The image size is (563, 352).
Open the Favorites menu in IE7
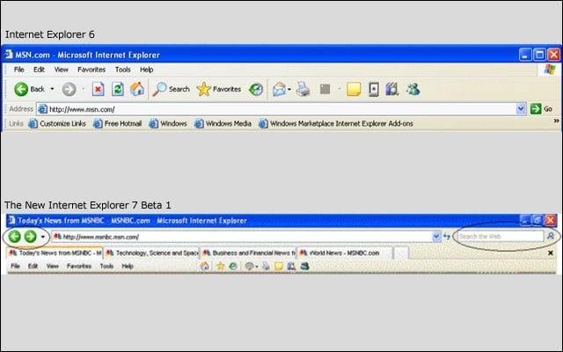coord(79,266)
